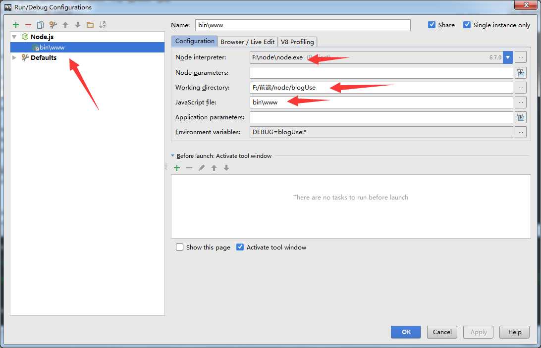Viewport: 541px width, 348px height.
Task: Click the Help button
Action: (514, 332)
